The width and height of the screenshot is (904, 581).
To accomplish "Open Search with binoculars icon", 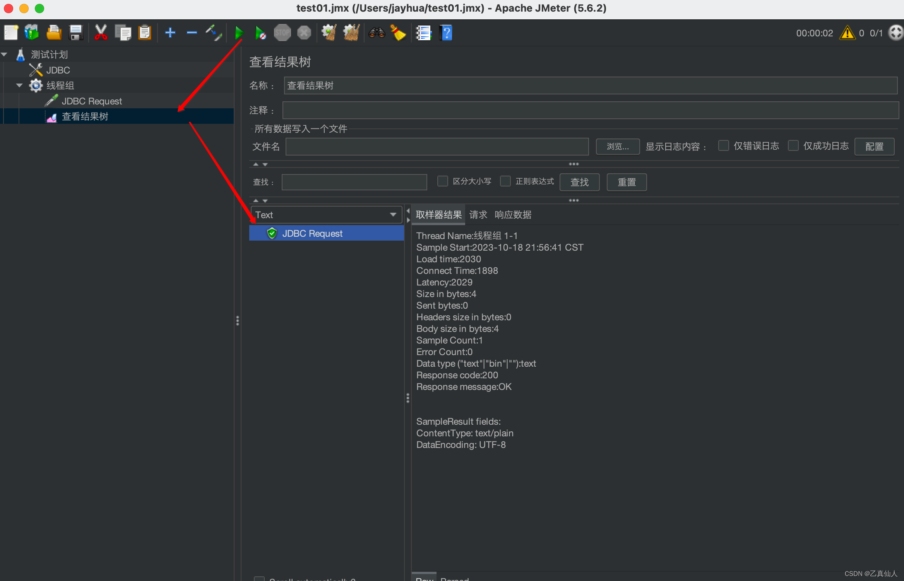I will pyautogui.click(x=377, y=33).
